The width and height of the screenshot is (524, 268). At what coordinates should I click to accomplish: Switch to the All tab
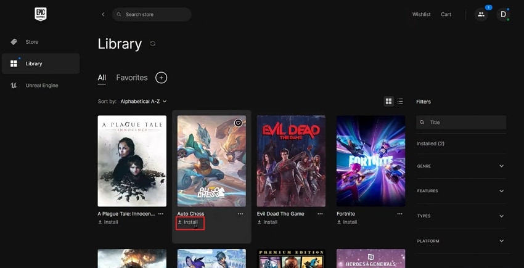point(102,78)
